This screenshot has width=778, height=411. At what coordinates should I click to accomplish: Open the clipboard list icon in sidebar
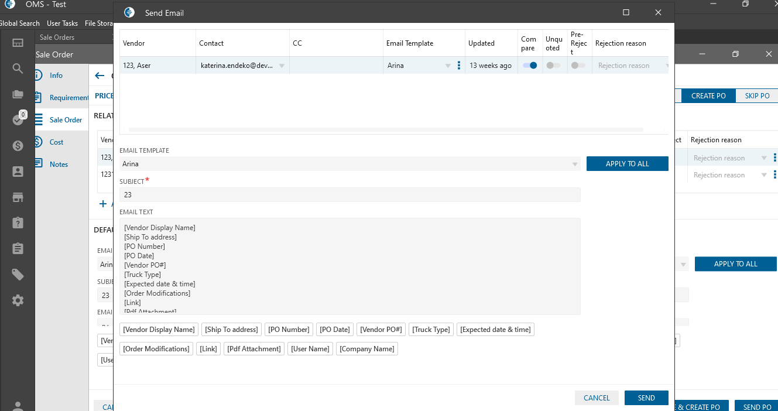point(18,249)
